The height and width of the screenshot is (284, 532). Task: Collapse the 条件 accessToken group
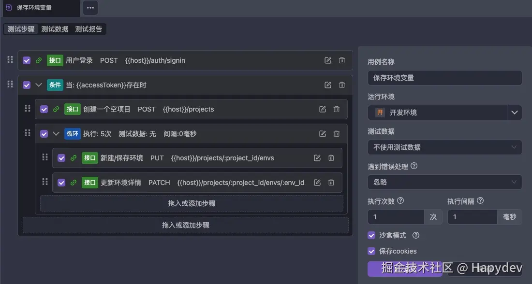tap(39, 85)
